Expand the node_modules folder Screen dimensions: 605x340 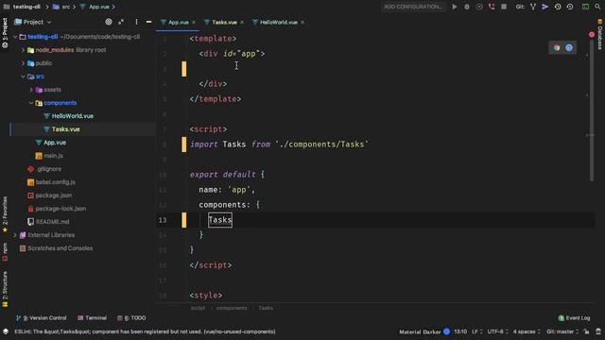[x=23, y=50]
